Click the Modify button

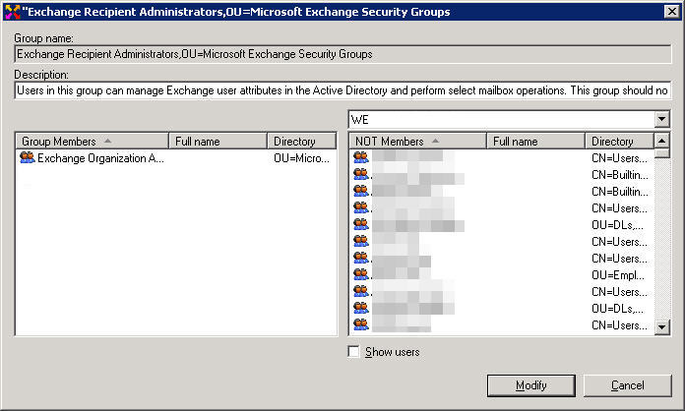pyautogui.click(x=530, y=385)
